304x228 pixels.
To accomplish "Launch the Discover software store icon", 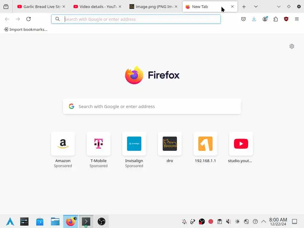I will click(x=40, y=221).
